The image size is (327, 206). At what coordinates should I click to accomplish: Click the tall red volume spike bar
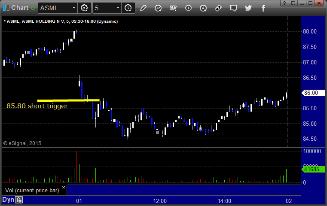pos(77,167)
